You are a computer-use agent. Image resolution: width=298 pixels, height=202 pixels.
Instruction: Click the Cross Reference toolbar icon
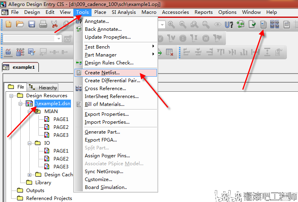pos(275,24)
